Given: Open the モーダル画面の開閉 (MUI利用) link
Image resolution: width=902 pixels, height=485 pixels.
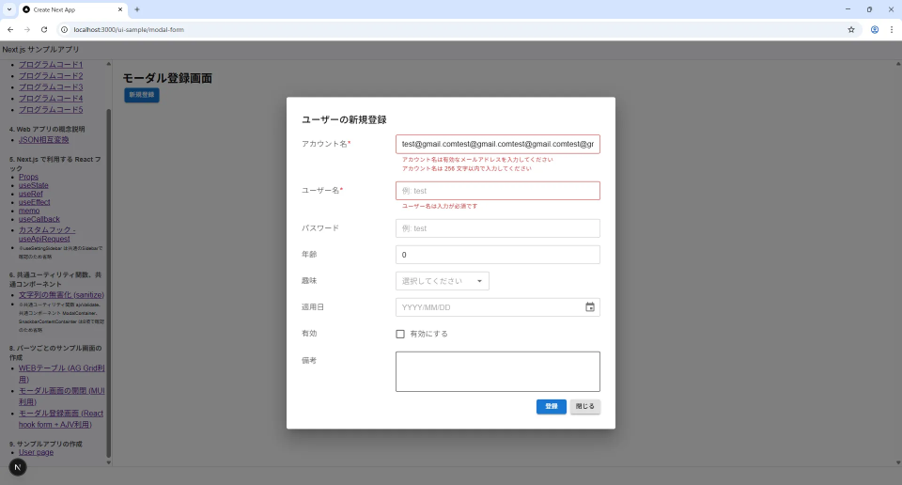Looking at the screenshot, I should (x=62, y=396).
